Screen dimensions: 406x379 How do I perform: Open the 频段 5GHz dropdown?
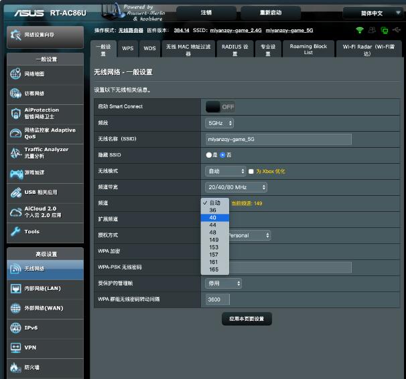tap(219, 123)
